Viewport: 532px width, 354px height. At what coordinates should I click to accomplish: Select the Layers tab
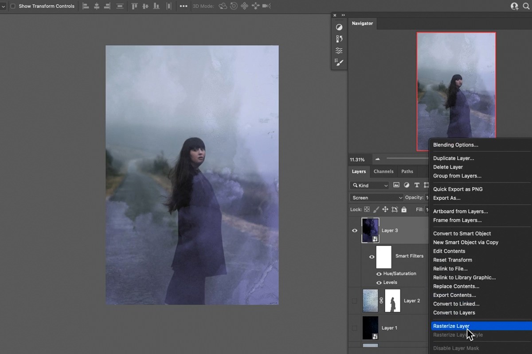[x=359, y=171]
